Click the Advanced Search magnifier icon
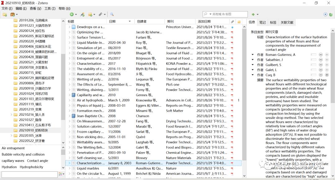This screenshot has height=180, width=335. 112,15
